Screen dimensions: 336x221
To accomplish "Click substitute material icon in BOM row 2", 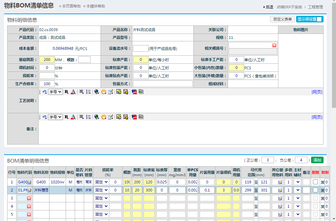I will click(280, 190).
